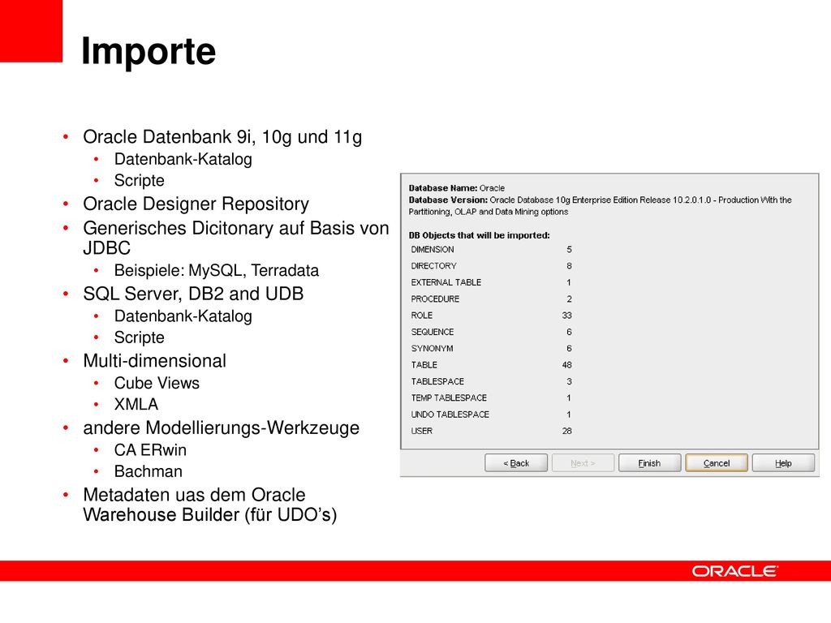Click 'Generisches Dicitonary auf Basis von JDBC'
The image size is (831, 623).
click(236, 238)
